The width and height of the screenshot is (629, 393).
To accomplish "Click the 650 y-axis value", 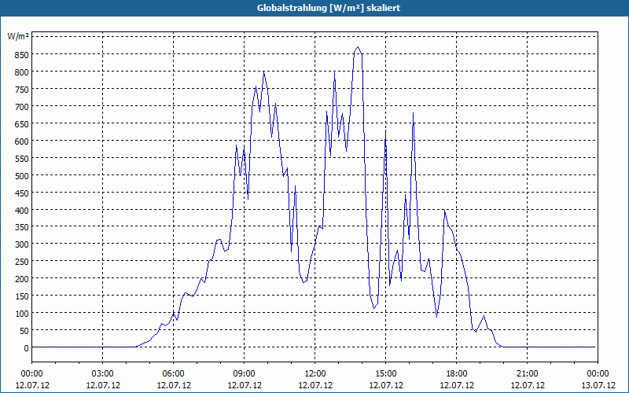I will pyautogui.click(x=22, y=123).
